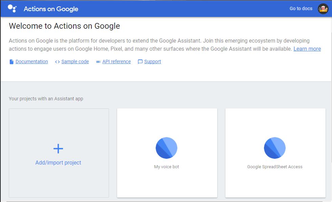
Task: Click the Welcome to Actions on Google heading
Action: point(64,26)
